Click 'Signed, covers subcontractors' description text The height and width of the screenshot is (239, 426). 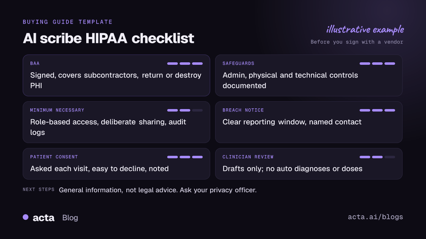[116, 80]
